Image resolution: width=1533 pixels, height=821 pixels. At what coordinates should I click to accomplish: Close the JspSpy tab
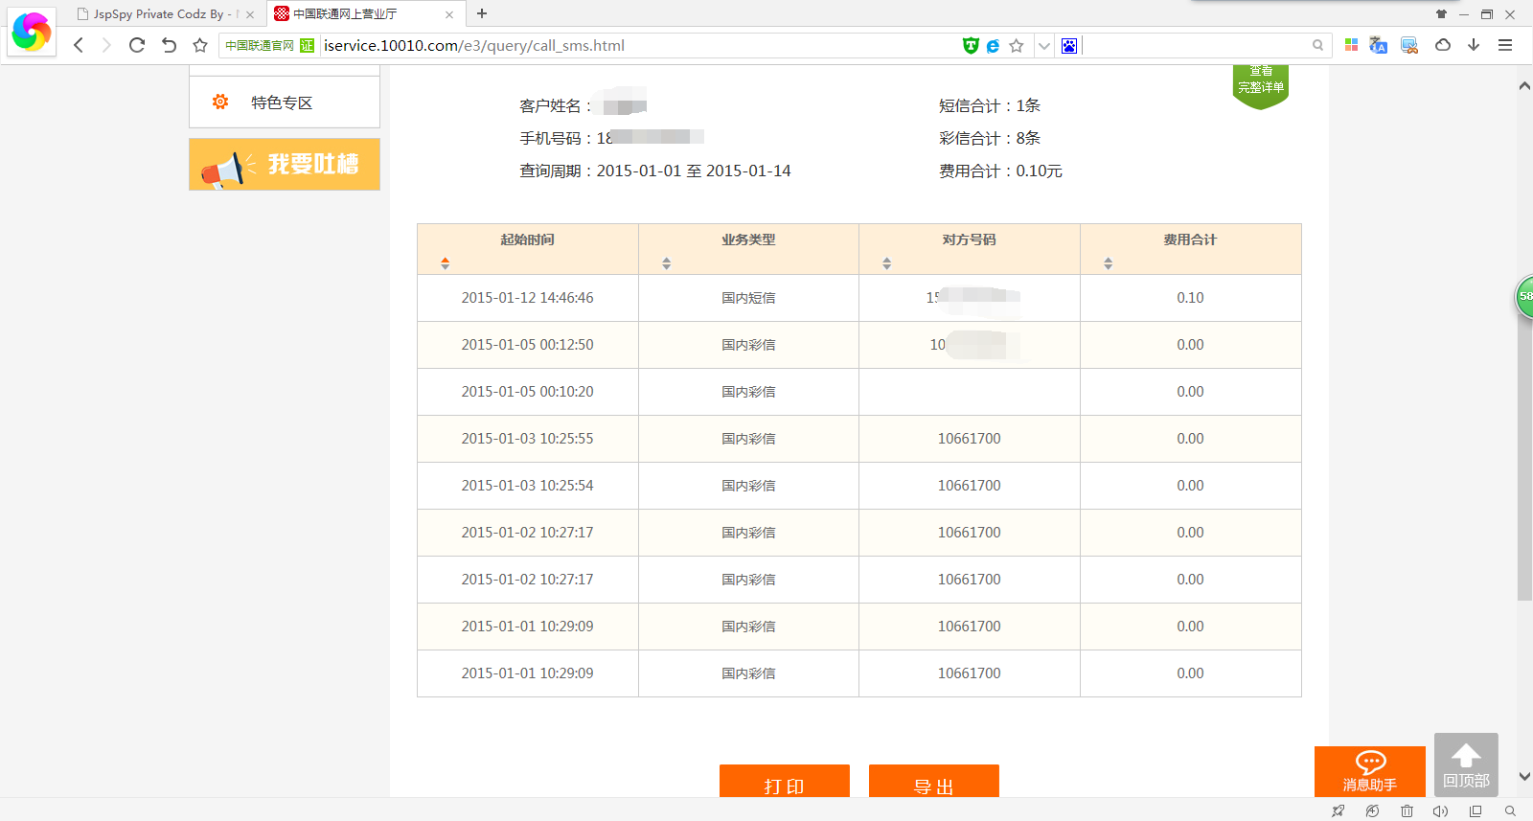(250, 14)
